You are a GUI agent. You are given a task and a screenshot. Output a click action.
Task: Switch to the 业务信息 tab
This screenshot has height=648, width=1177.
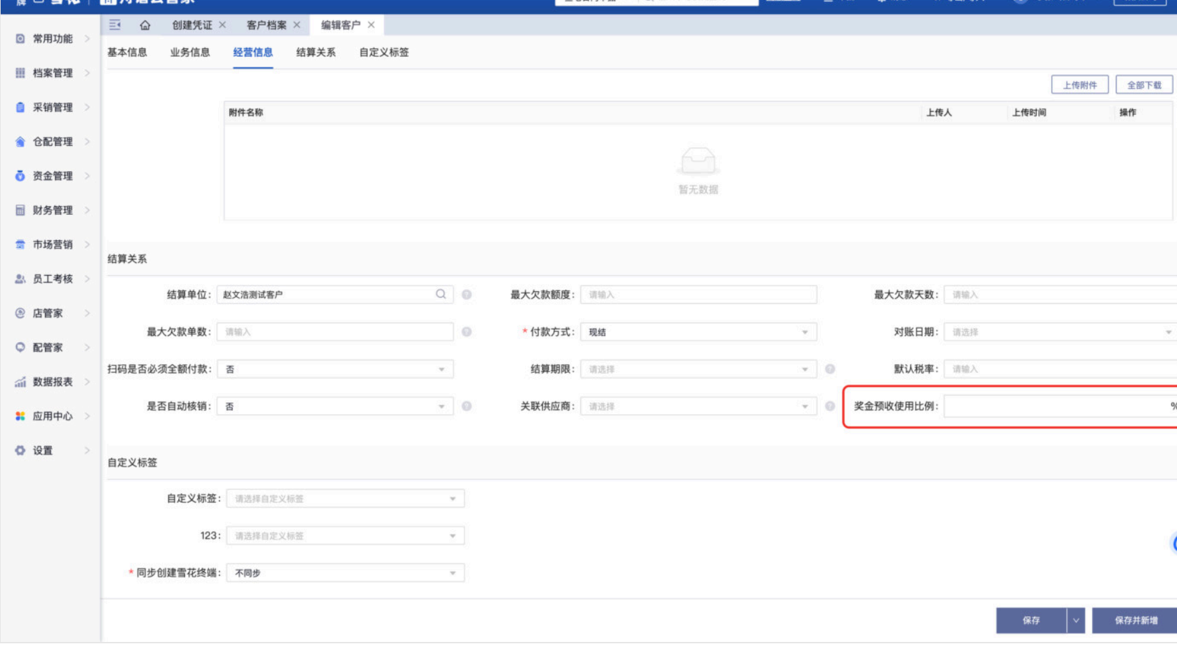(x=190, y=52)
